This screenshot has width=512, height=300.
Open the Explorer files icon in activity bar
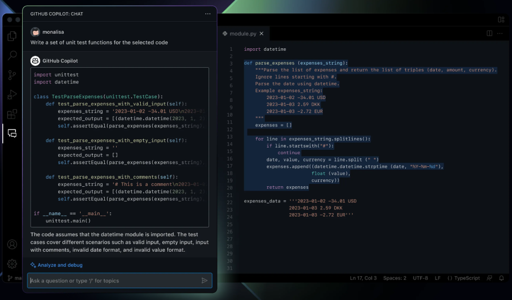point(12,36)
